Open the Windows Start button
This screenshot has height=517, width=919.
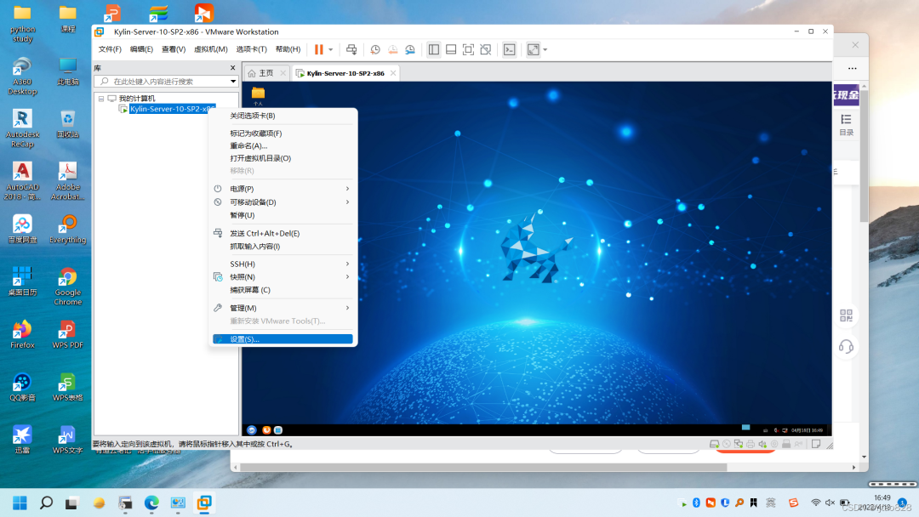pyautogui.click(x=20, y=503)
